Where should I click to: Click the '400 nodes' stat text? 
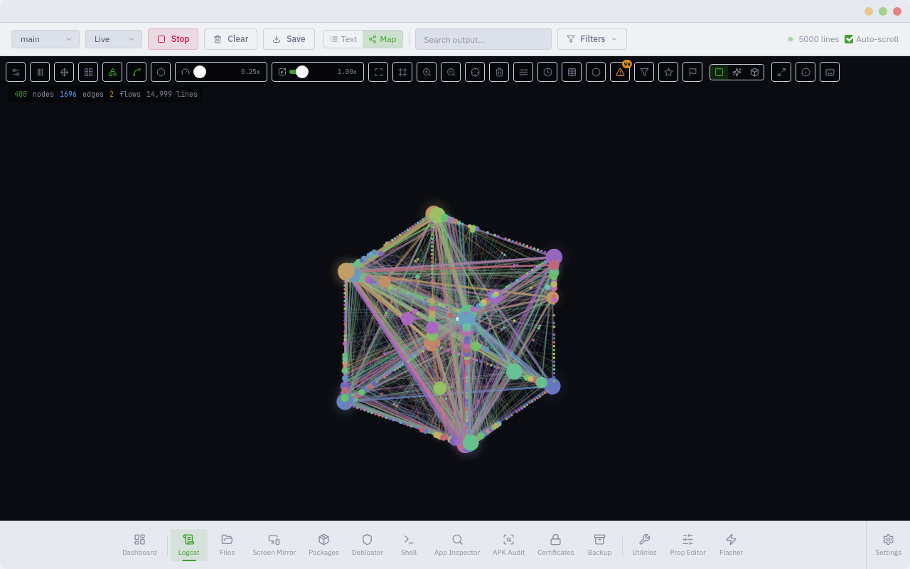pos(34,94)
